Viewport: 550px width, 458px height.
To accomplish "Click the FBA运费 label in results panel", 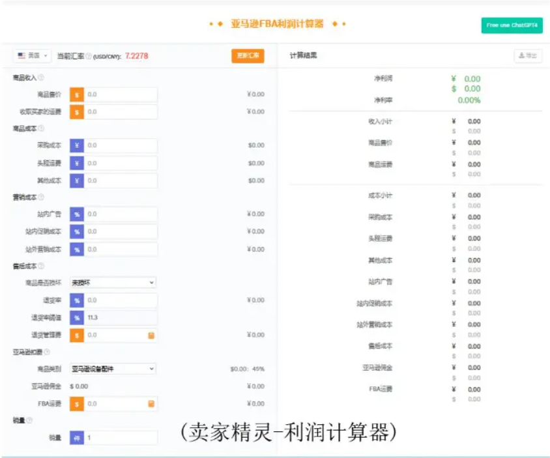I will [381, 389].
